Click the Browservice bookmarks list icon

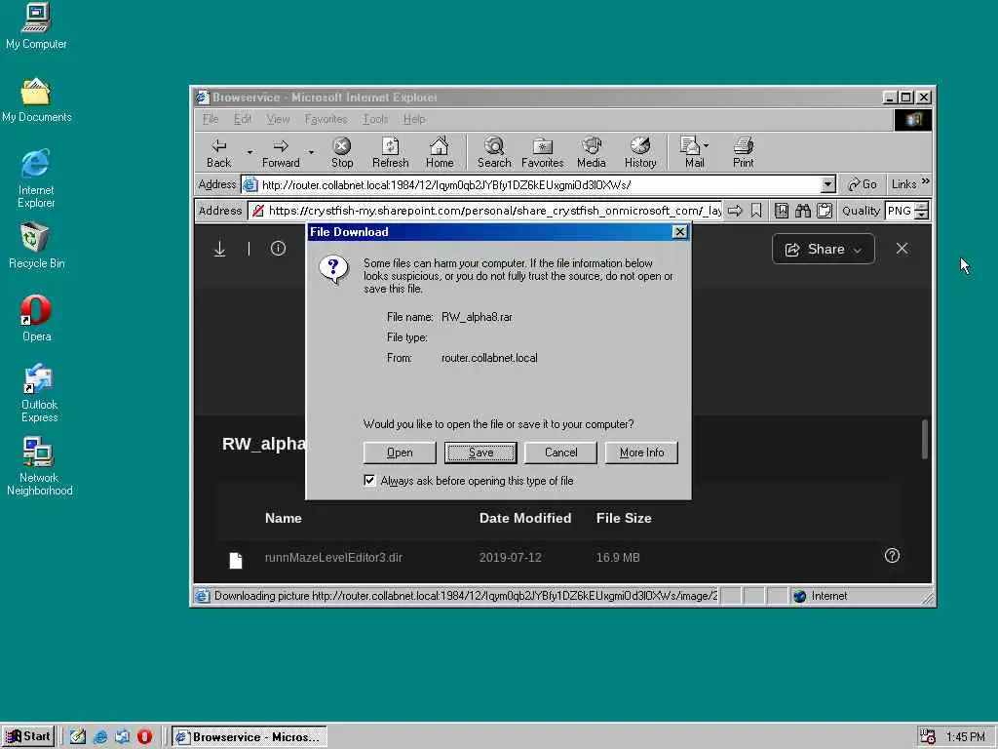(x=782, y=211)
